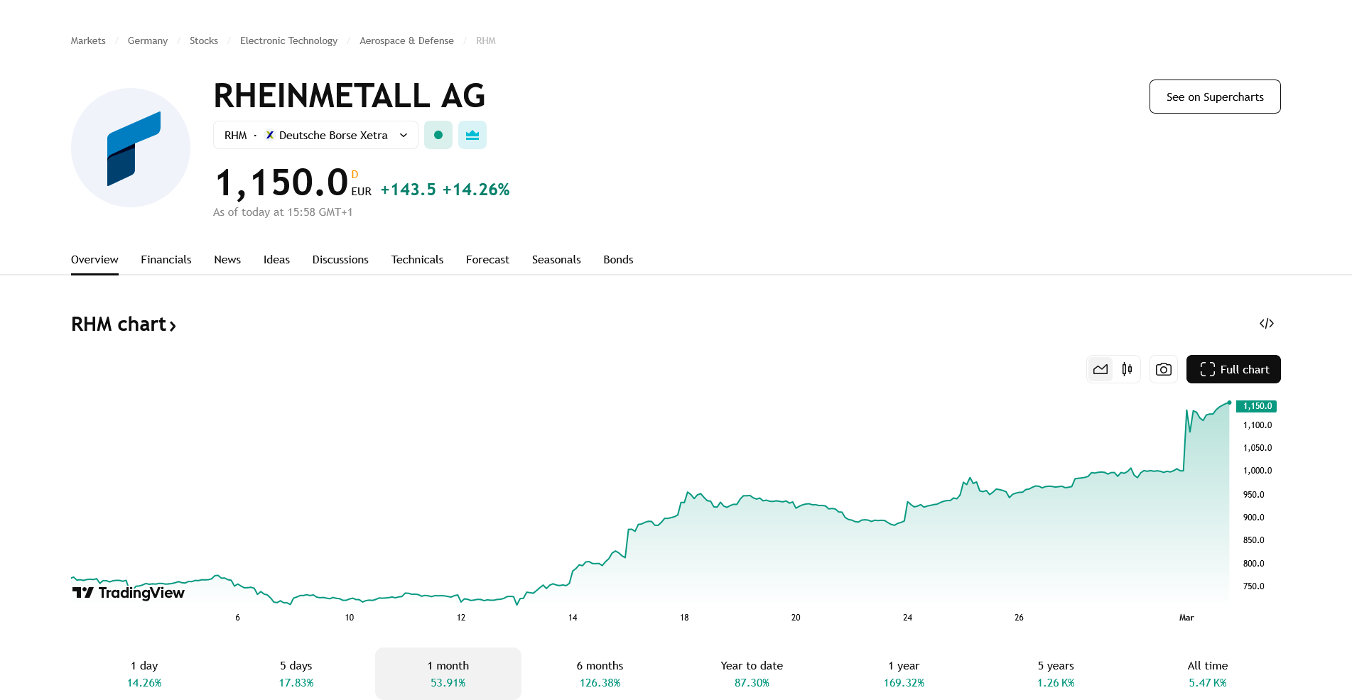Switch to candlestick chart style
1352x700 pixels.
1127,369
